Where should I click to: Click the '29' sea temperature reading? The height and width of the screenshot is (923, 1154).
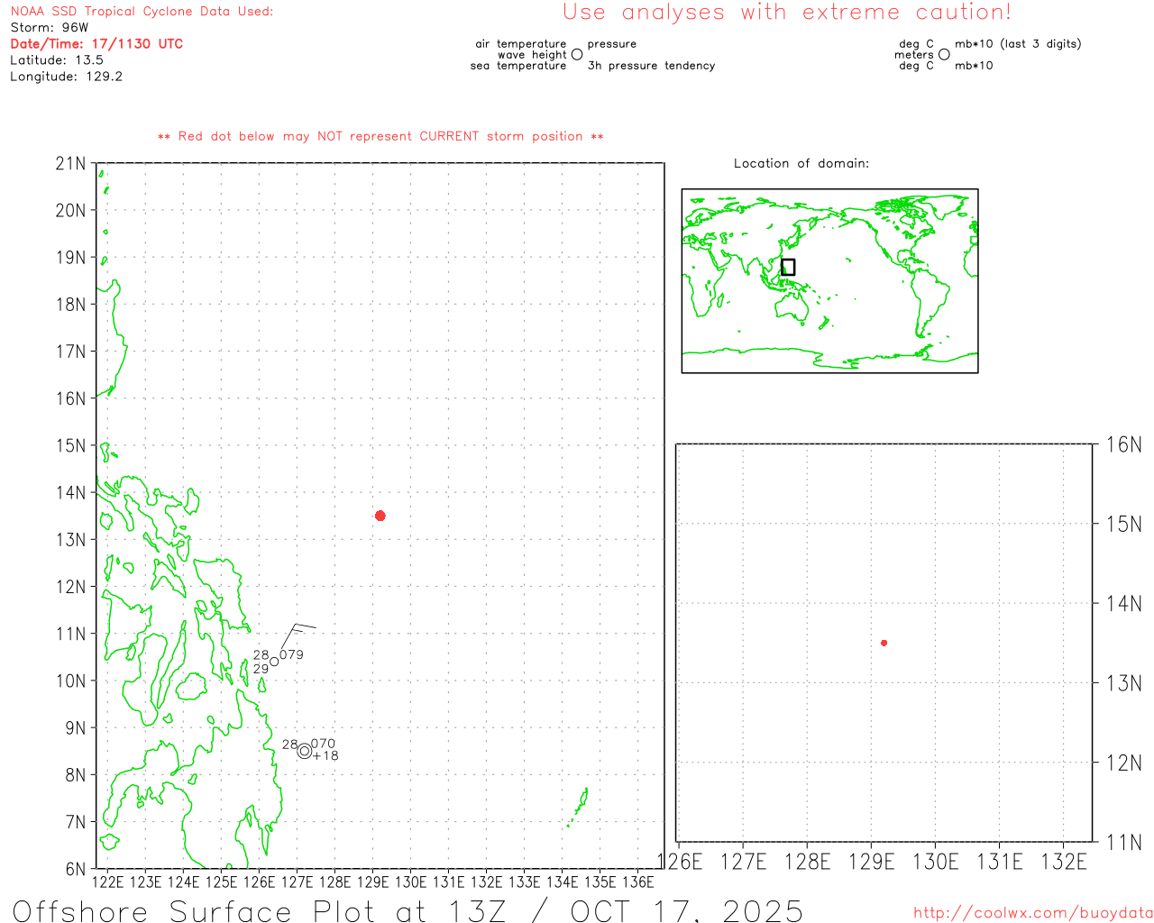pyautogui.click(x=261, y=669)
